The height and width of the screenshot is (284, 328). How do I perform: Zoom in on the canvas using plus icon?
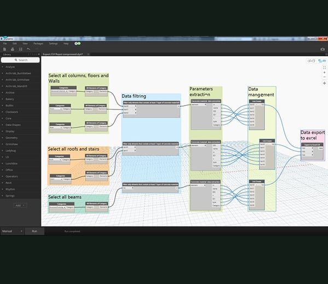325,73
